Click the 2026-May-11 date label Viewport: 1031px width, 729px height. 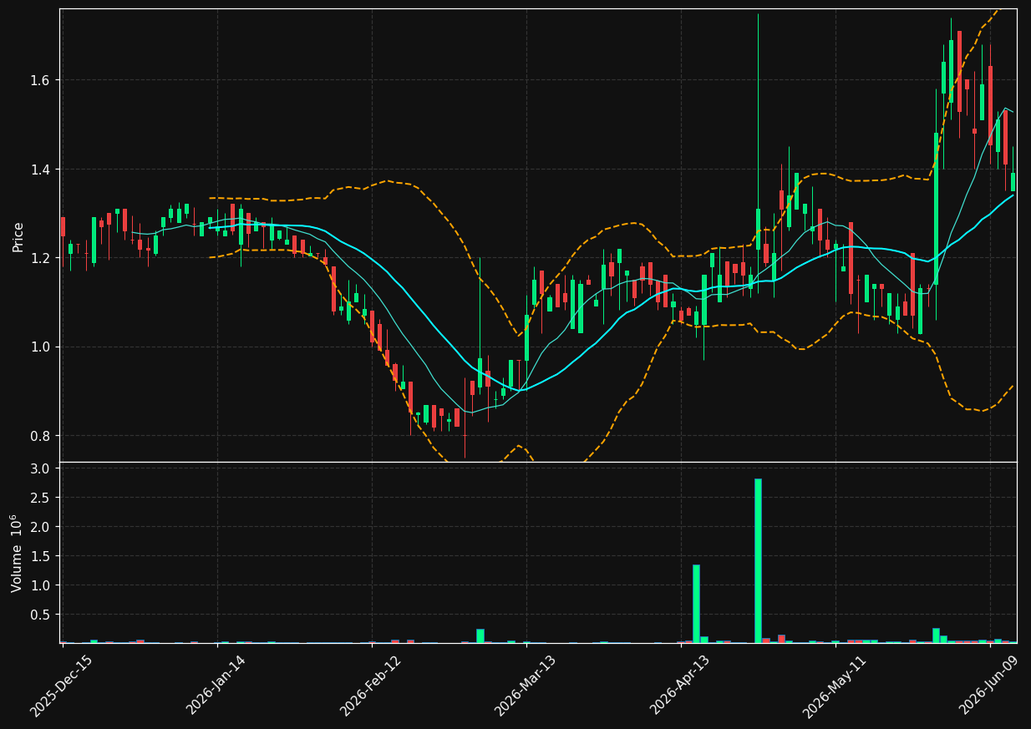834,686
